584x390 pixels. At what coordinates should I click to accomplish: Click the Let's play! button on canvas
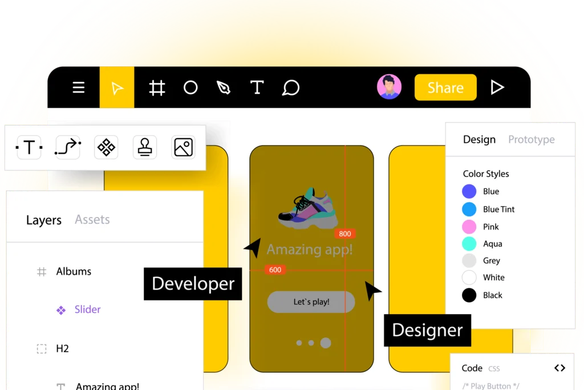click(x=311, y=301)
